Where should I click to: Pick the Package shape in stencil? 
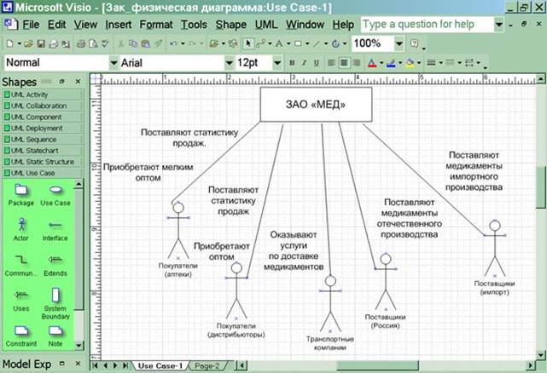(x=21, y=195)
